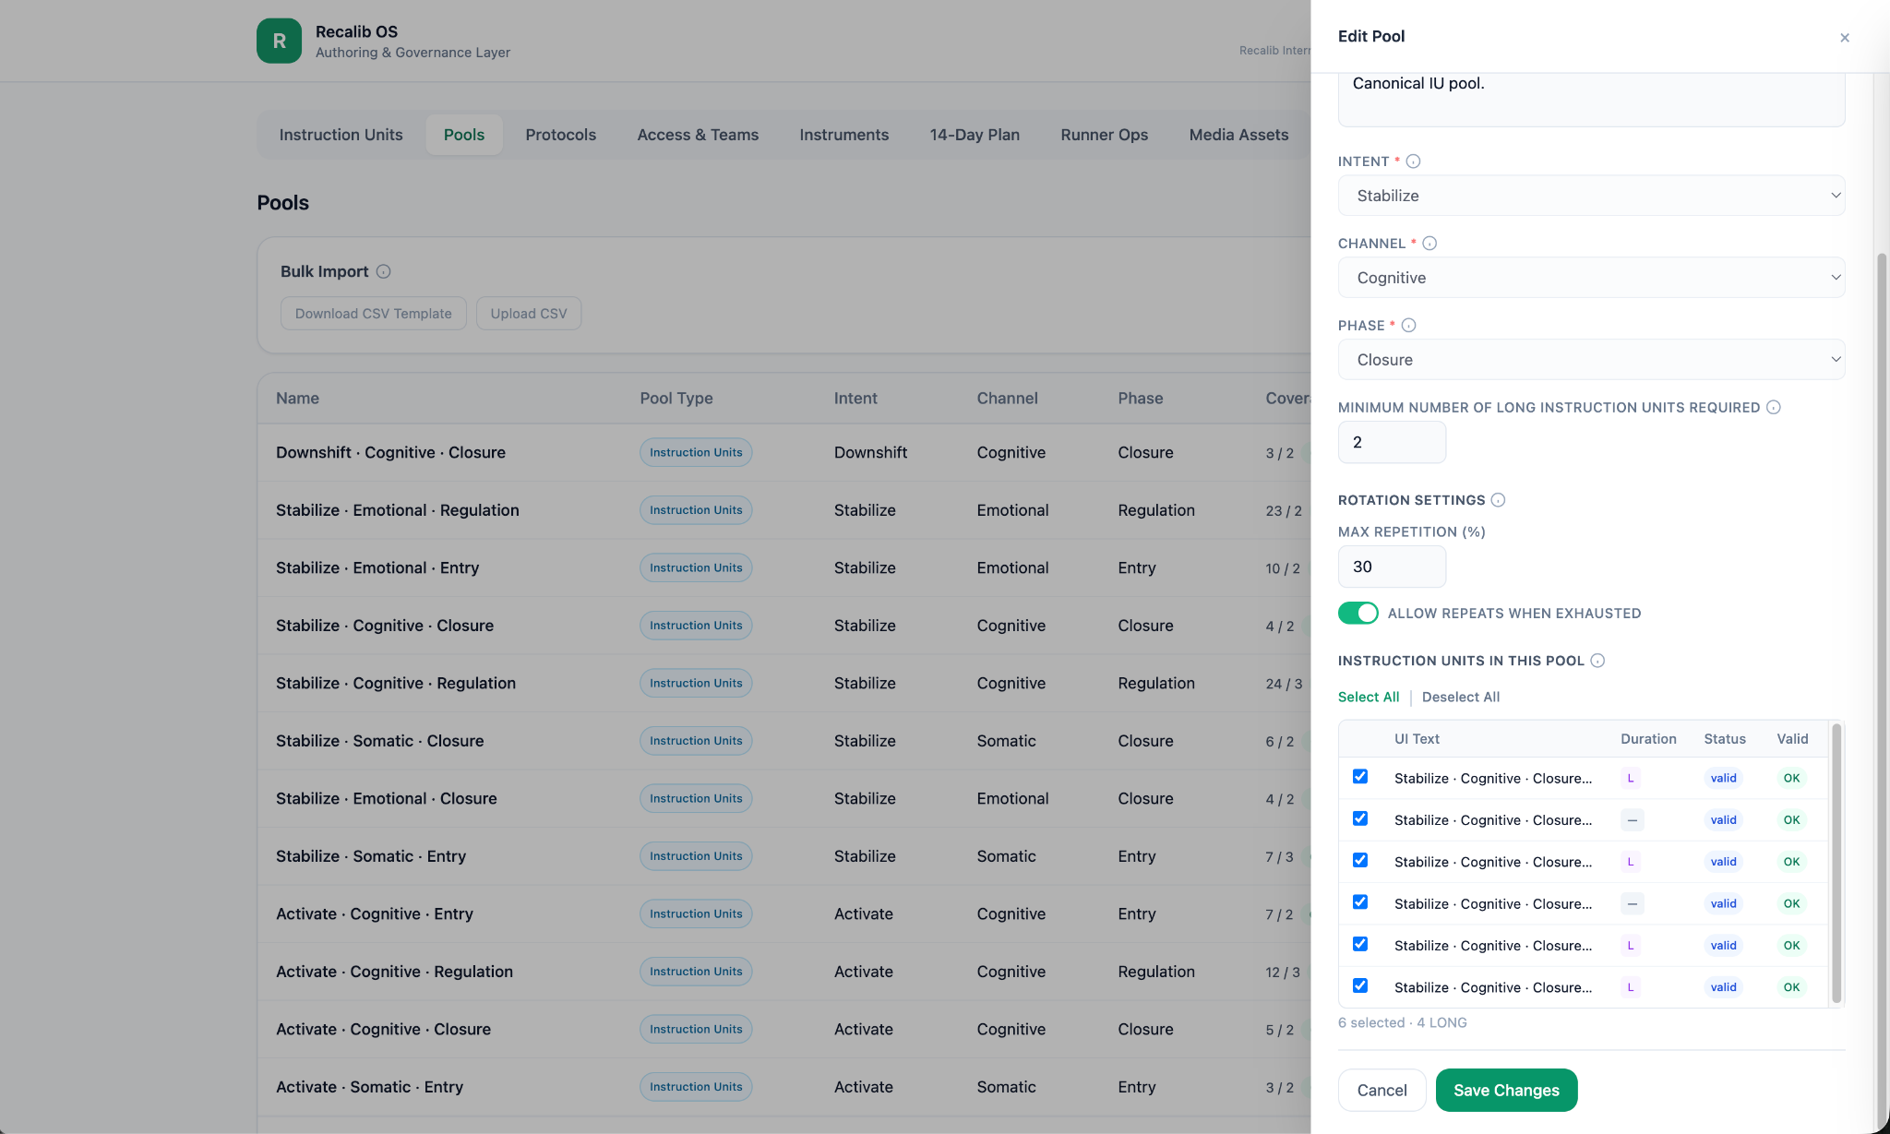This screenshot has height=1134, width=1890.
Task: Click the Status column header in units list
Action: point(1724,739)
